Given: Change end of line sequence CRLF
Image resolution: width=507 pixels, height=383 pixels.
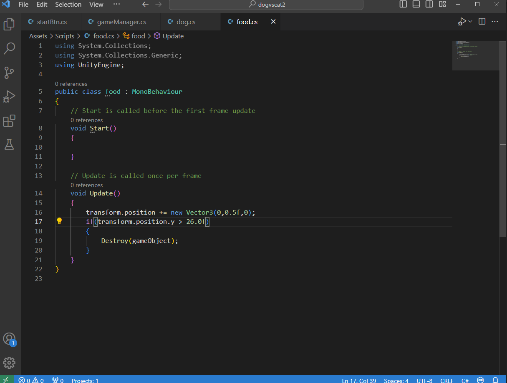Looking at the screenshot, I should click(447, 380).
